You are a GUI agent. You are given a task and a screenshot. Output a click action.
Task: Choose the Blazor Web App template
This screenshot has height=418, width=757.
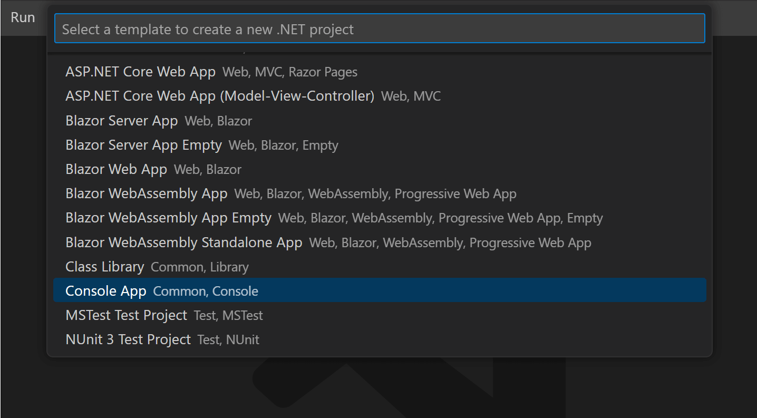click(380, 169)
